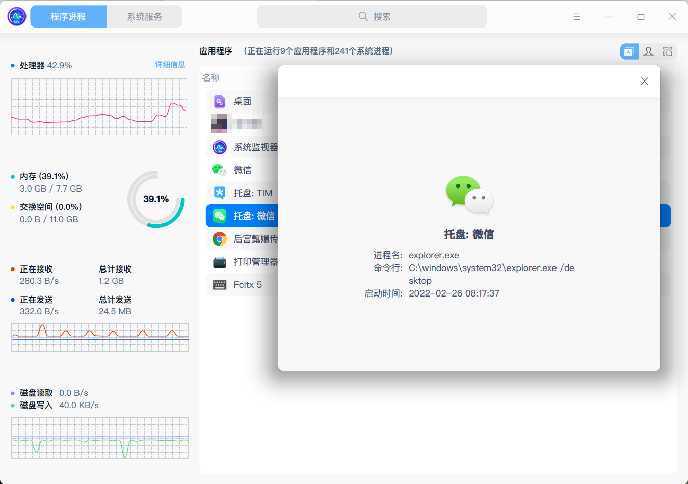This screenshot has height=484, width=688.
Task: Click the Chrome icon beside 后宫甄嬛传
Action: [219, 238]
